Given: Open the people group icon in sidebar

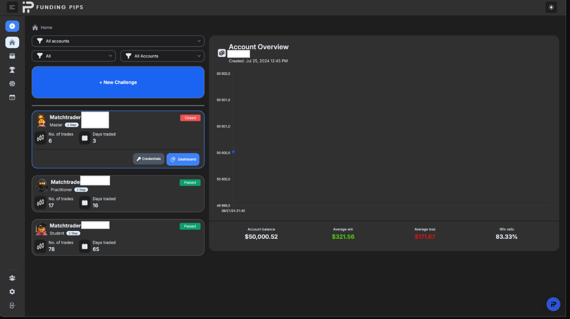Looking at the screenshot, I should point(12,278).
